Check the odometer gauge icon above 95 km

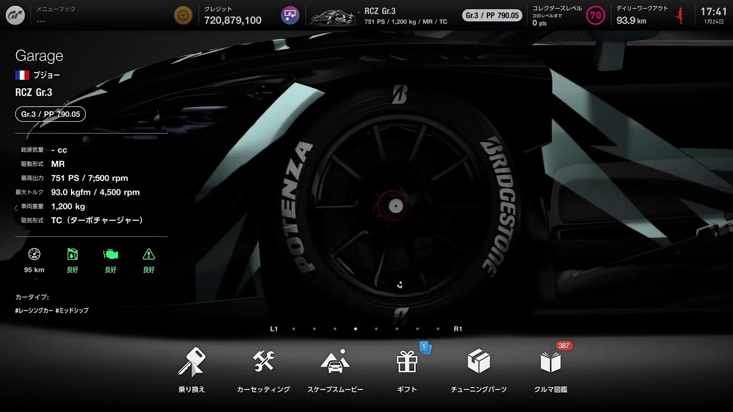(34, 255)
